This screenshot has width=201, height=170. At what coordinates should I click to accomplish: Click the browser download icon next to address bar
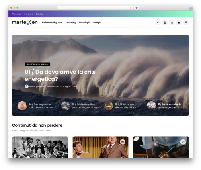coord(137,8)
